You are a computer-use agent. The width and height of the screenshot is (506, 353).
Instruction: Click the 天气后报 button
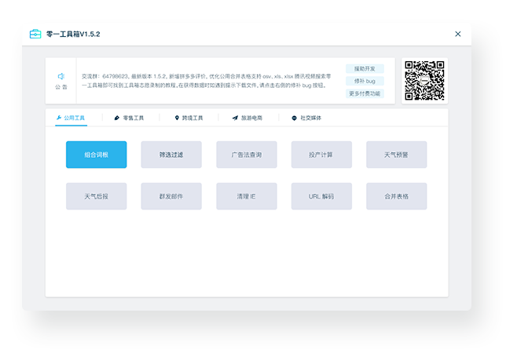click(96, 196)
